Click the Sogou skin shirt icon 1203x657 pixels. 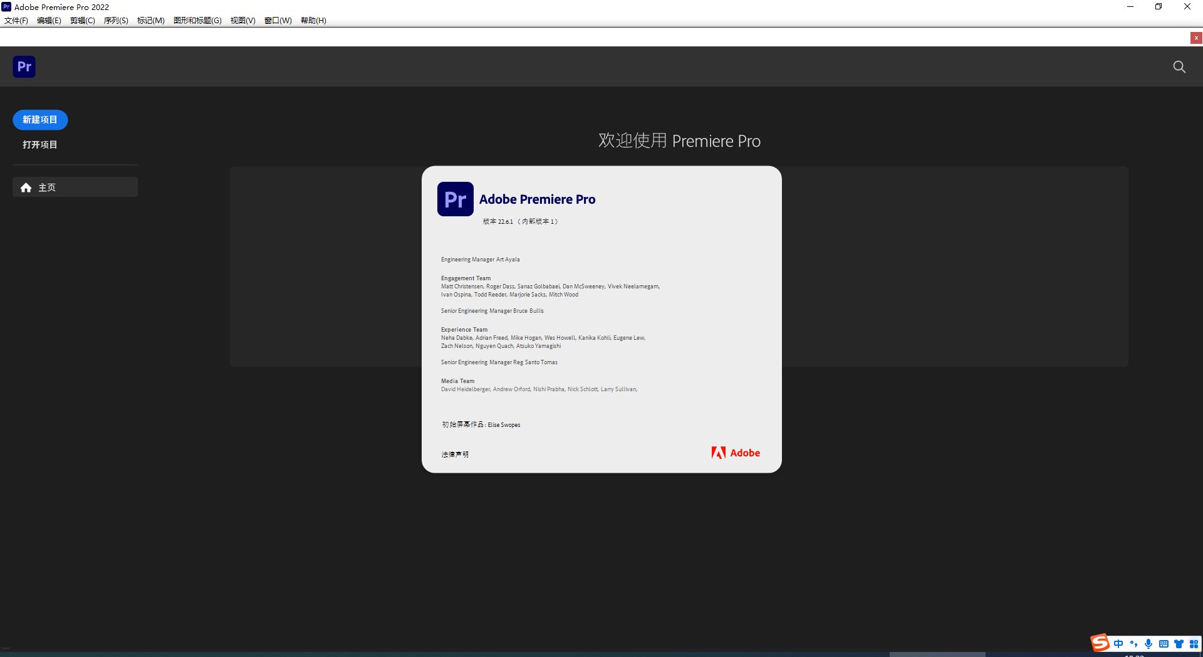1178,644
